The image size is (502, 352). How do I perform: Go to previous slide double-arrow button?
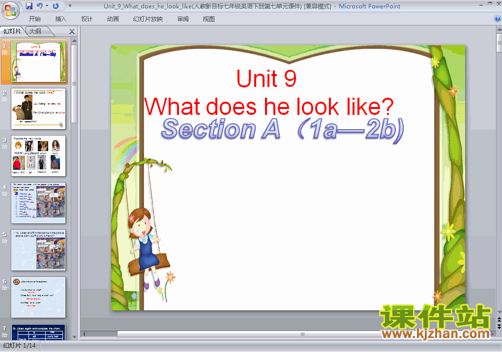[x=499, y=320]
